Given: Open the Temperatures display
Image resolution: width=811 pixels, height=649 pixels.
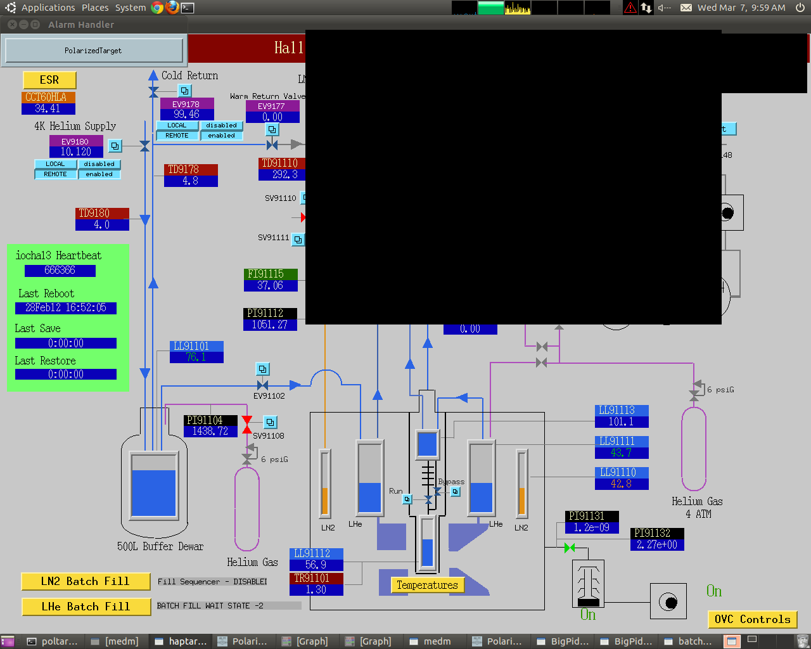Looking at the screenshot, I should pyautogui.click(x=427, y=585).
